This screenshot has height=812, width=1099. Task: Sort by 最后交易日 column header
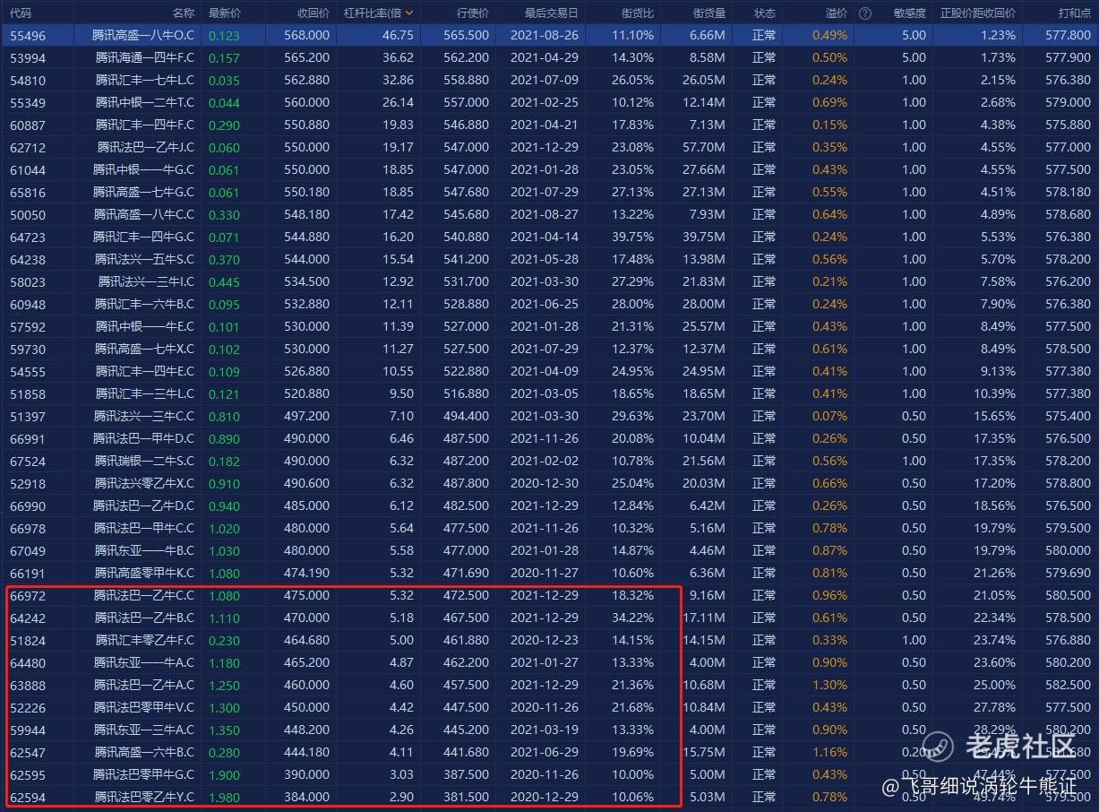tap(551, 13)
